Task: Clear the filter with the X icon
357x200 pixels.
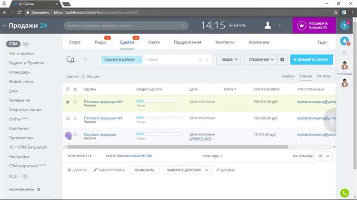Action: tap(207, 59)
